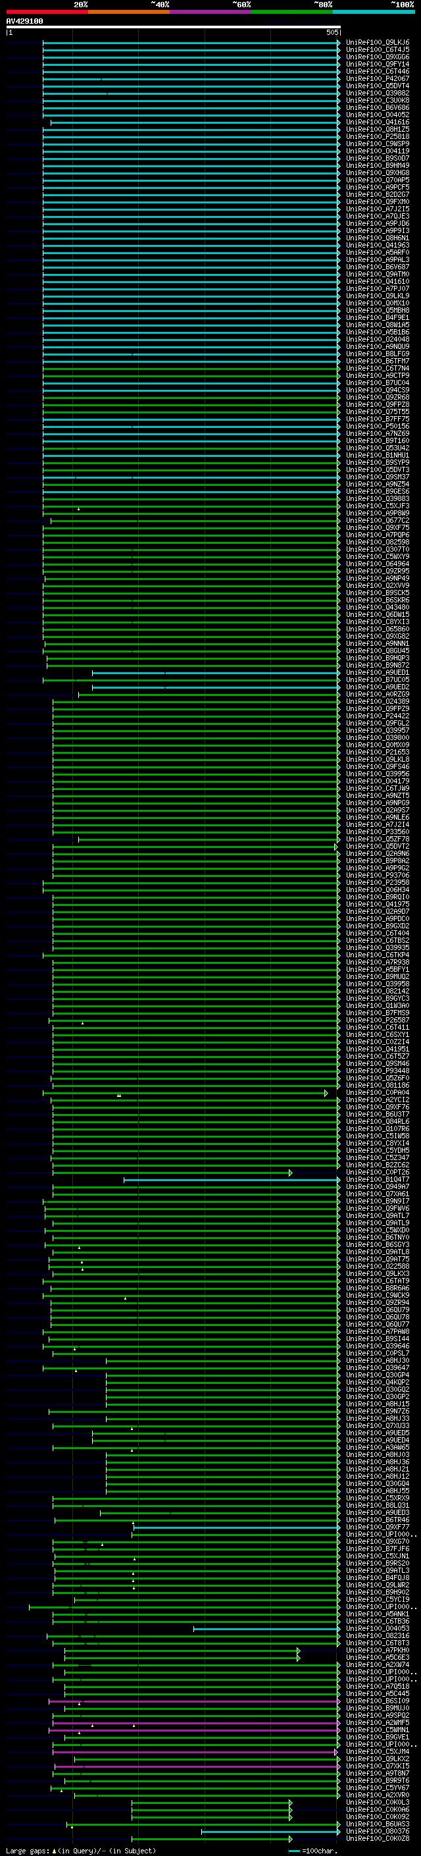Viewport: 421px width, 1856px height.
Task: Click hit UniRef100_C0K092
Action: click(x=377, y=1816)
